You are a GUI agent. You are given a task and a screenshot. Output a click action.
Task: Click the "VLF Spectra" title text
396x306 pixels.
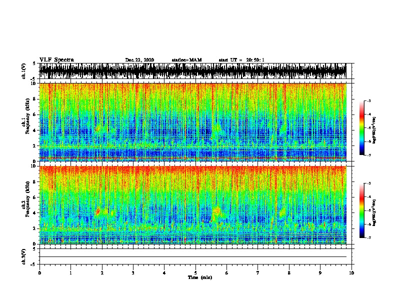[56, 59]
